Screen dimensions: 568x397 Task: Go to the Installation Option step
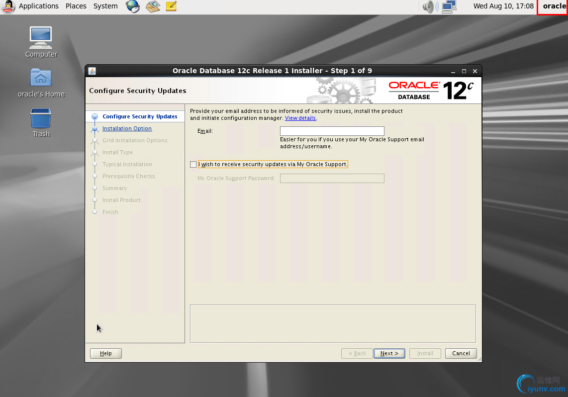click(127, 128)
